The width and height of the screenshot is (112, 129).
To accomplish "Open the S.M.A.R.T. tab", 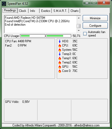I will 60,11.
